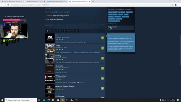
Task: Open the Trader mod thumbnail
Action: pyautogui.click(x=50, y=48)
